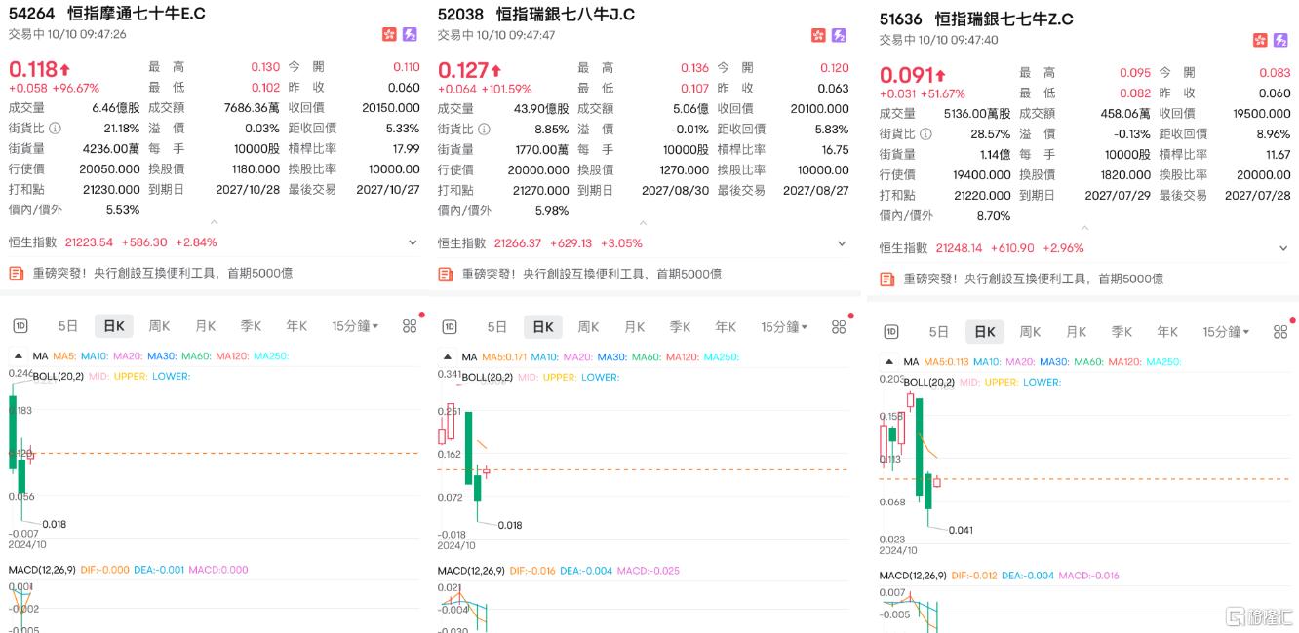The width and height of the screenshot is (1299, 633).
Task: Click Hong Kong flag icon in 51636 panel
Action: pyautogui.click(x=1261, y=40)
